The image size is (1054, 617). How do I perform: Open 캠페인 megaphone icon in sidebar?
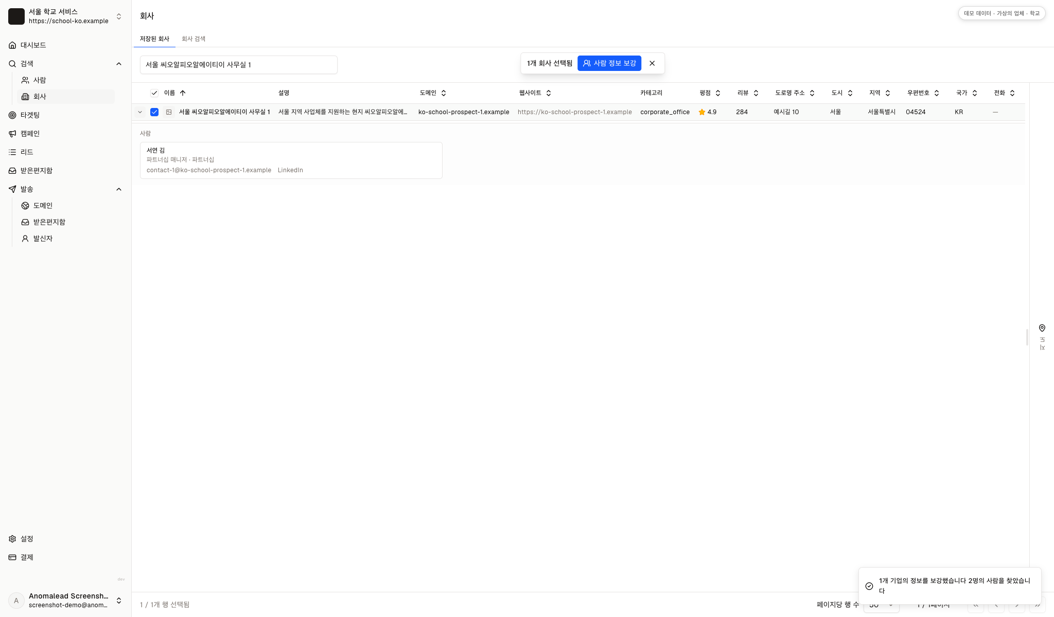(12, 134)
